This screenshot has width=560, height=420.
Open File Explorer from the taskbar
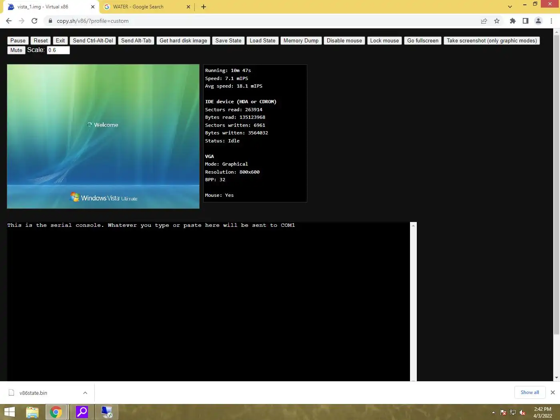[32, 412]
